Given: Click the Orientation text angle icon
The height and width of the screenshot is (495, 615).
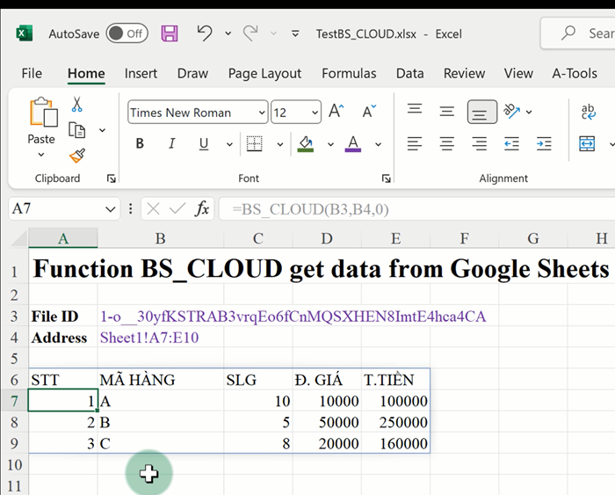Looking at the screenshot, I should [511, 112].
